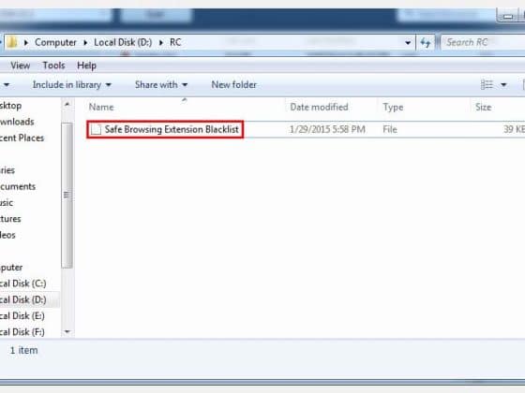This screenshot has width=525, height=393.
Task: Expand the arrow before Computer in the address path
Action: coord(26,43)
